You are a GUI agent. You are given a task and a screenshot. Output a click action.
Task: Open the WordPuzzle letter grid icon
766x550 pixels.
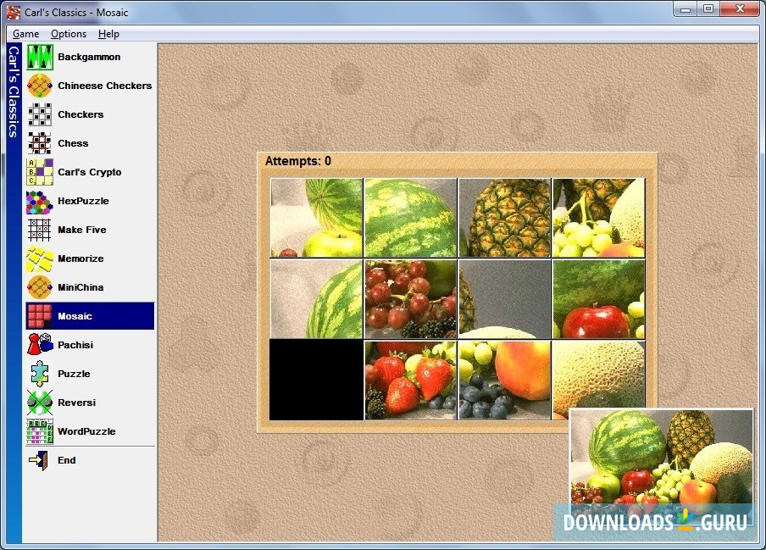(x=40, y=432)
